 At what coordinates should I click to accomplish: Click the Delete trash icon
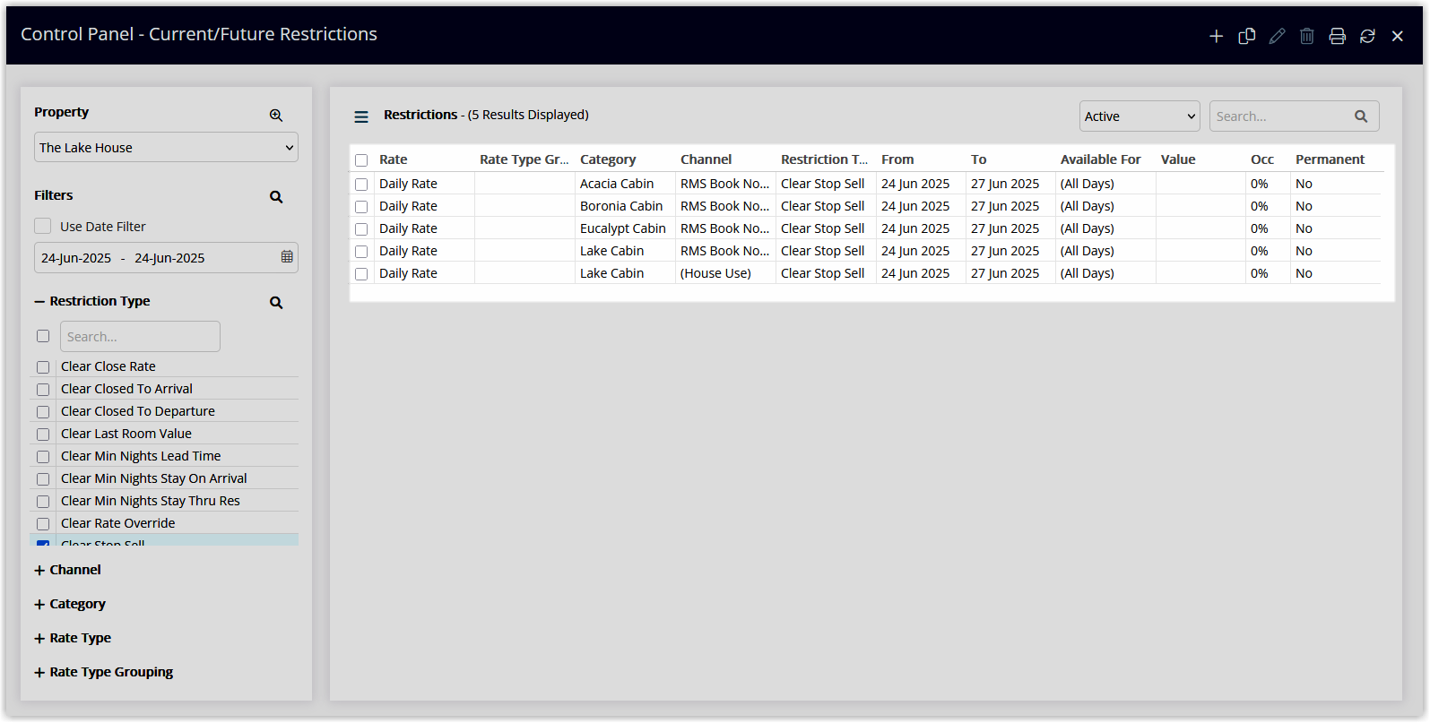click(x=1307, y=36)
